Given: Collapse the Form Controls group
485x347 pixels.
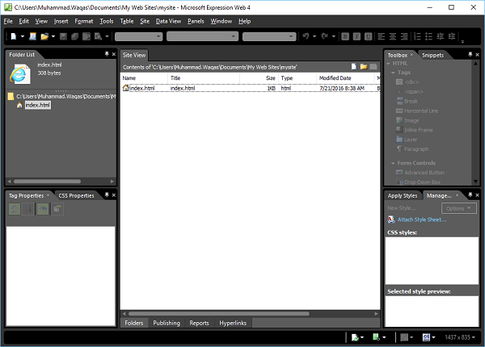Looking at the screenshot, I should pyautogui.click(x=393, y=163).
